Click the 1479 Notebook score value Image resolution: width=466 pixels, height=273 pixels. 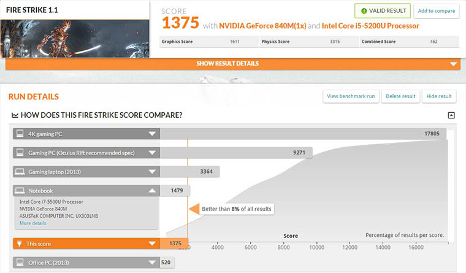pyautogui.click(x=177, y=190)
